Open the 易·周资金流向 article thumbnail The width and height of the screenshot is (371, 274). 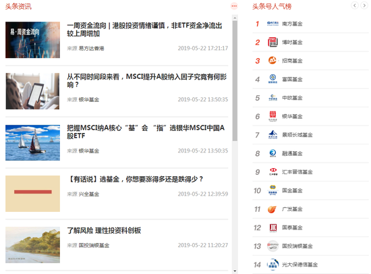[x=32, y=40]
